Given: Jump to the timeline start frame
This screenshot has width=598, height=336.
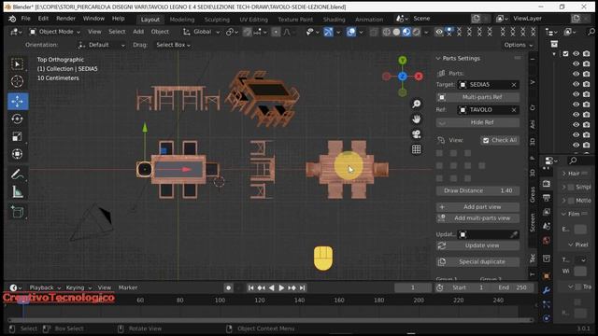Looking at the screenshot, I should [250, 288].
